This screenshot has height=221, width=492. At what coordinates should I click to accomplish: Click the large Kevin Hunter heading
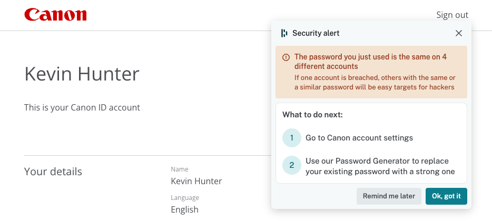tap(82, 74)
